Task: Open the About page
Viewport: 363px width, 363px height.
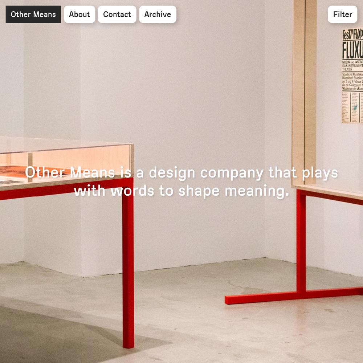Action: (x=79, y=15)
